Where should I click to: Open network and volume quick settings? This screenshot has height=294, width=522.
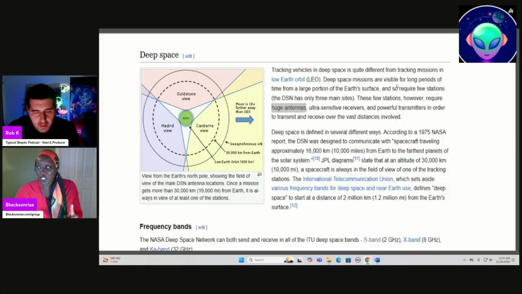click(487, 260)
